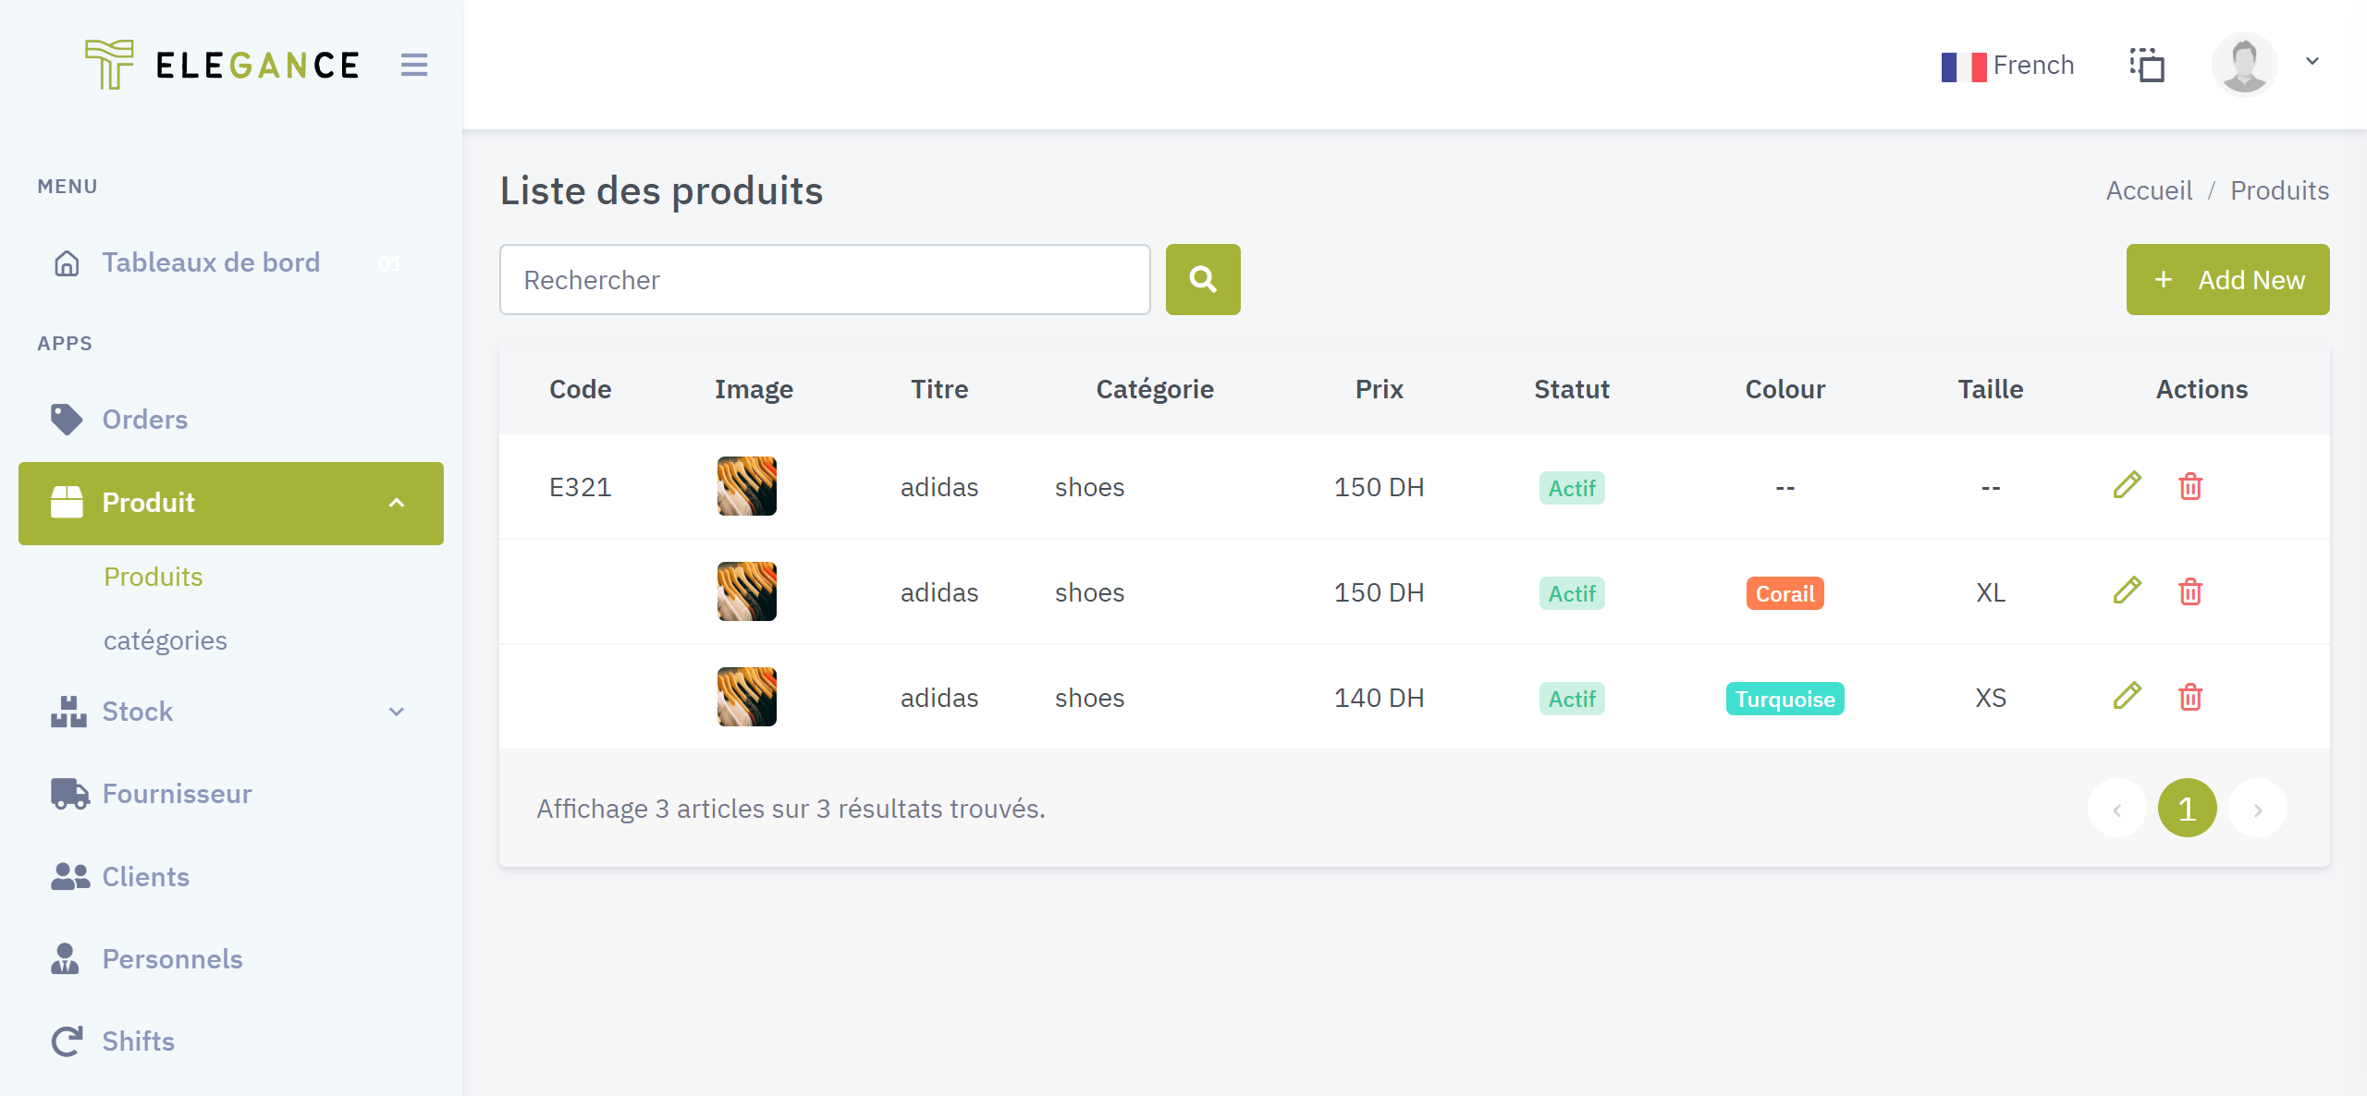Click the Add New button

point(2226,279)
